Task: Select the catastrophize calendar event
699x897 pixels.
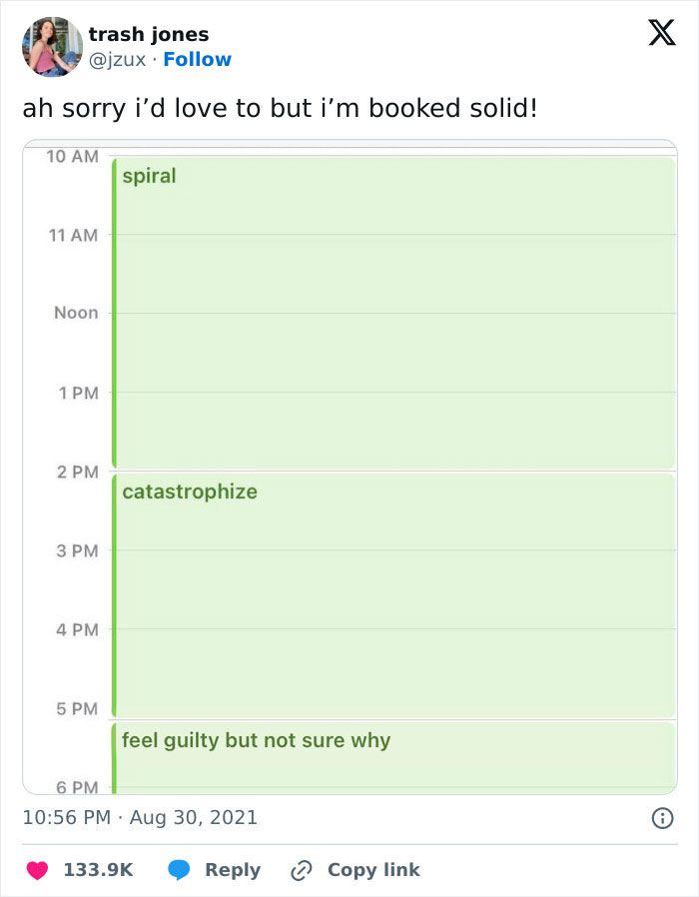Action: pos(393,594)
